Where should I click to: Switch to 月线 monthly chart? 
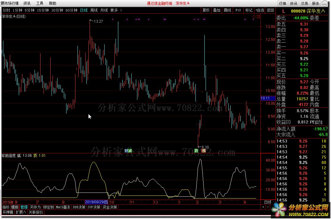(x=104, y=10)
